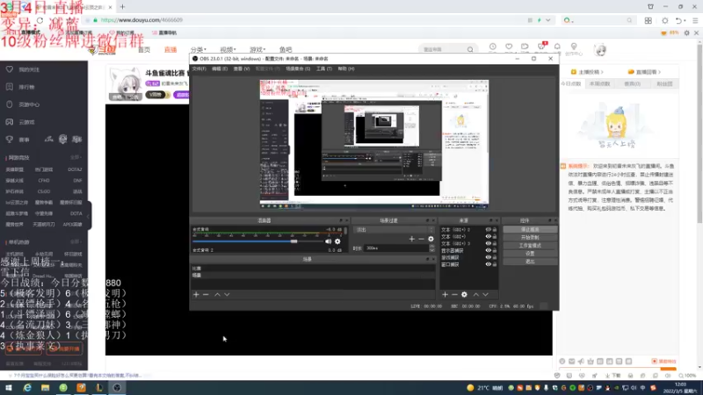Open source properties gear in sources panel
This screenshot has width=703, height=395.
pyautogui.click(x=465, y=295)
